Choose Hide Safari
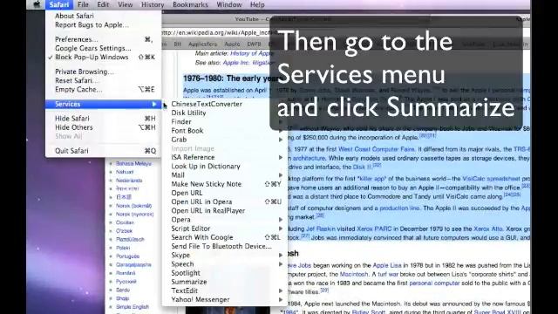Viewport: 558px width, 314px height. click(103, 119)
